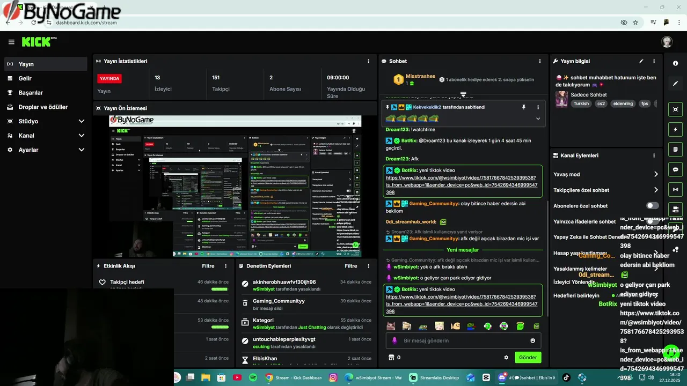Open Discord sohbet window in taskbar

[x=527, y=377]
